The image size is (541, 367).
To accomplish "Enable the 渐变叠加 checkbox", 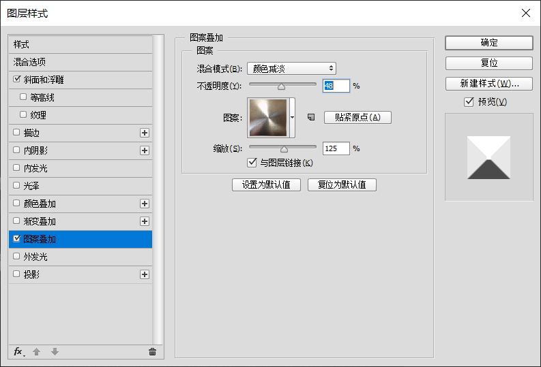I will (x=16, y=221).
